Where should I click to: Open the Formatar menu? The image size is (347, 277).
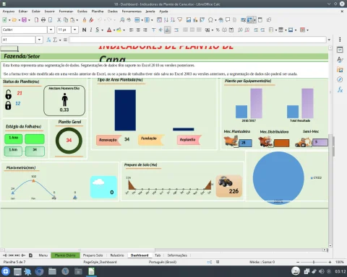coord(66,12)
